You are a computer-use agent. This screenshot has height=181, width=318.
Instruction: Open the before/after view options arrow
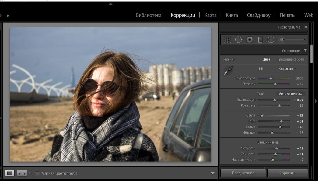(30, 173)
